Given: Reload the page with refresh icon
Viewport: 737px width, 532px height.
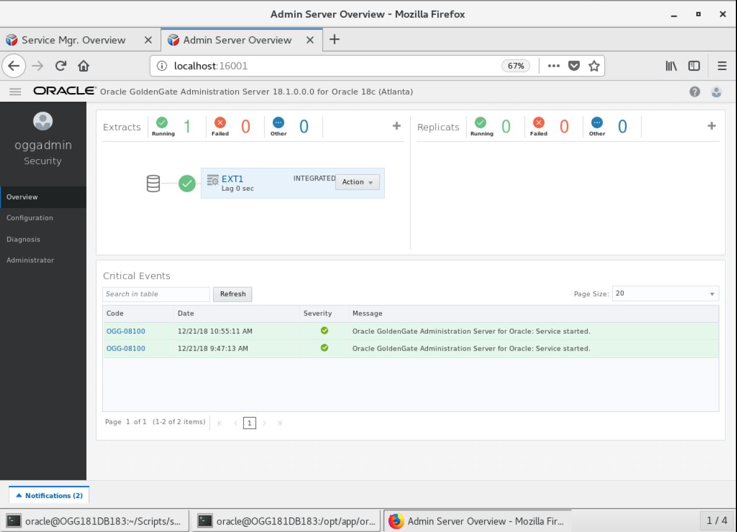Looking at the screenshot, I should click(x=59, y=65).
